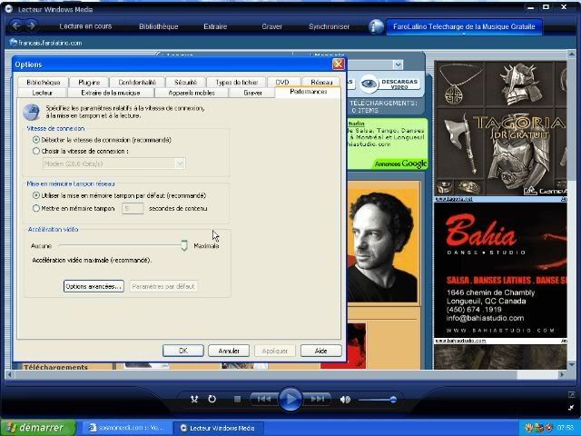Viewport: 581px width, 436px height.
Task: Click the Paramètres par défaut button
Action: [x=163, y=286]
